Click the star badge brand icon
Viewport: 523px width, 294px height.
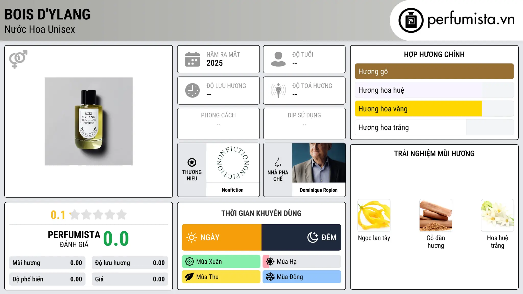(192, 162)
